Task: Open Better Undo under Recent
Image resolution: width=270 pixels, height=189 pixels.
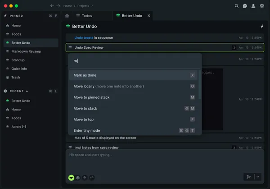Action: pos(31,101)
